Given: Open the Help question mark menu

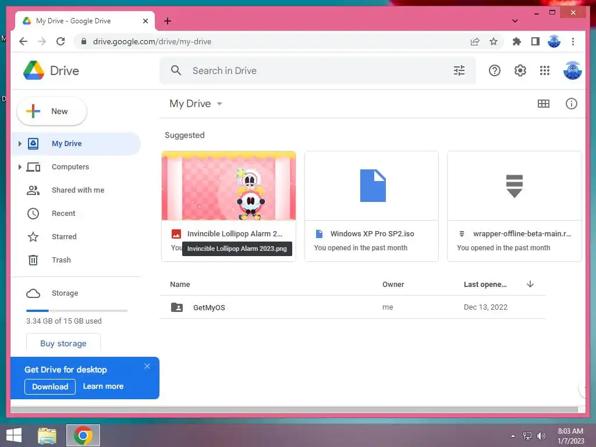Looking at the screenshot, I should coord(495,70).
